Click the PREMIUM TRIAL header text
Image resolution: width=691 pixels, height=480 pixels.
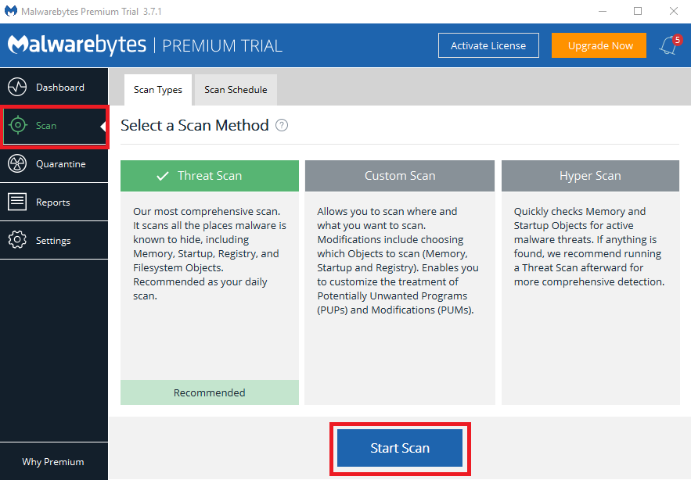[x=222, y=46]
